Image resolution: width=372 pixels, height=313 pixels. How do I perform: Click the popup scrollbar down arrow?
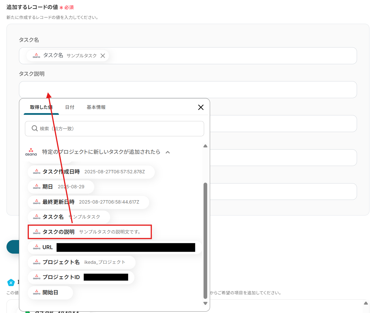pos(206,303)
